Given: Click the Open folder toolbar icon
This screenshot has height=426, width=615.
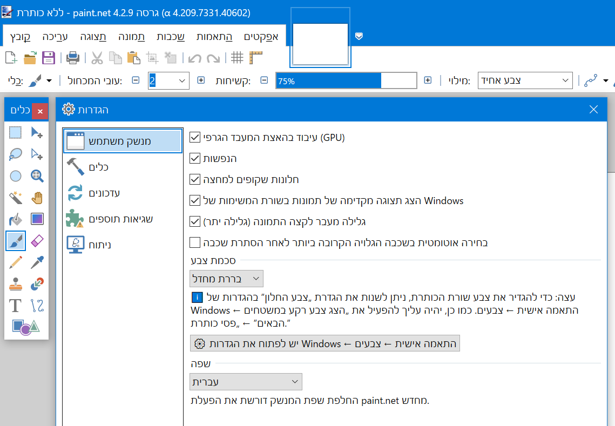Looking at the screenshot, I should point(30,58).
